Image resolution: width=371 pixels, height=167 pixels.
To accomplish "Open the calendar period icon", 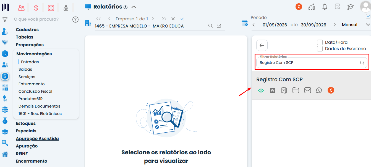I will tap(245, 23).
